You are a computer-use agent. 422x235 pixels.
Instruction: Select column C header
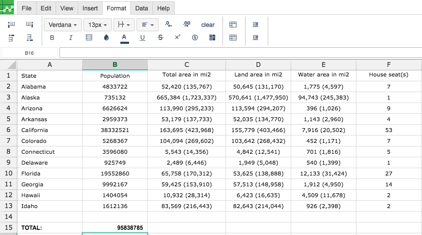click(x=186, y=65)
